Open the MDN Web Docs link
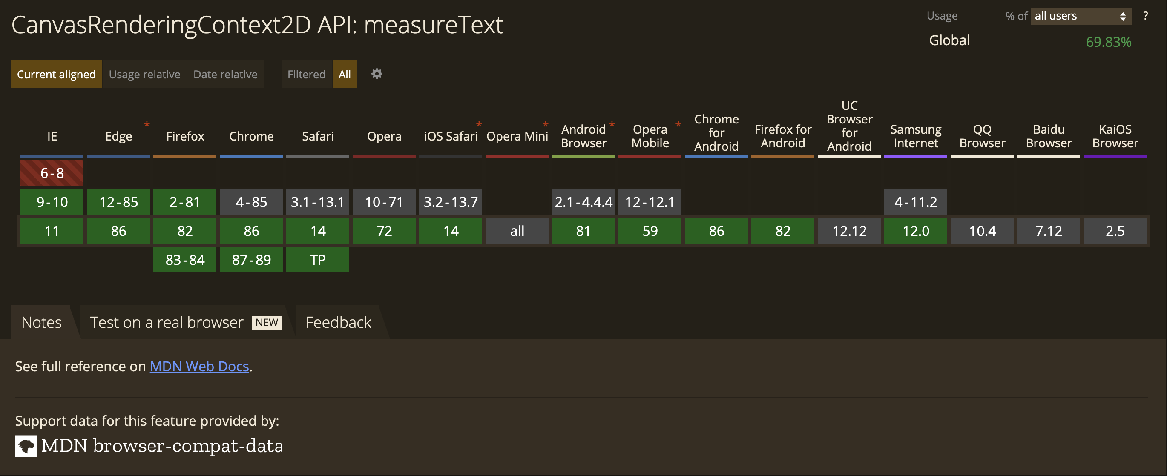 click(x=199, y=366)
